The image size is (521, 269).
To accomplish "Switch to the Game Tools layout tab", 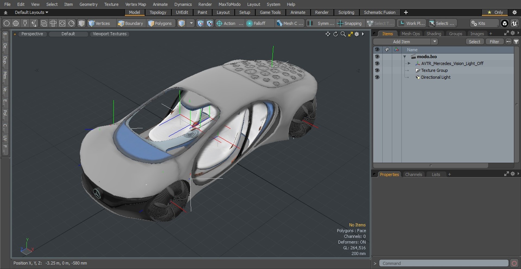I will 270,12.
